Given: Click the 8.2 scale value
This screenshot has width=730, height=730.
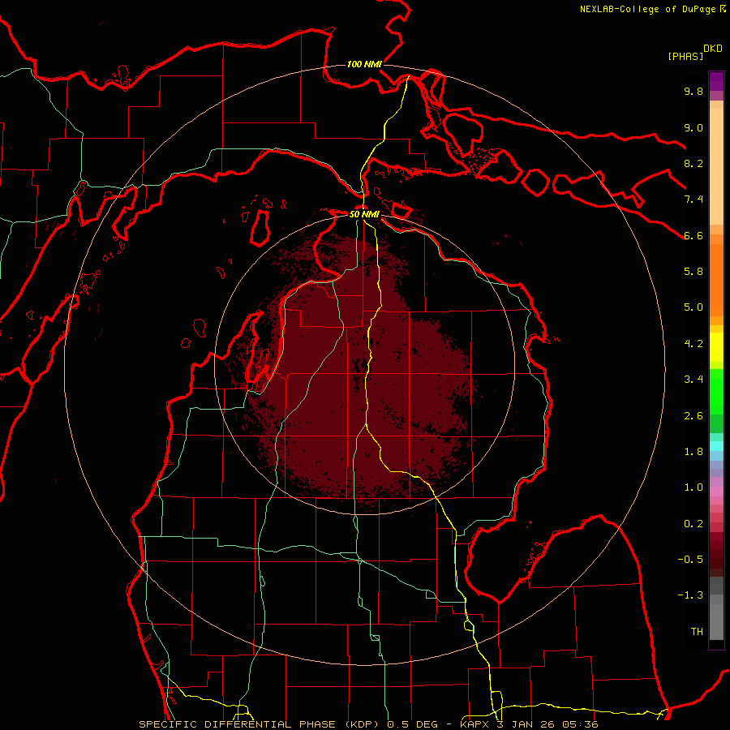Looking at the screenshot, I should pyautogui.click(x=693, y=163).
